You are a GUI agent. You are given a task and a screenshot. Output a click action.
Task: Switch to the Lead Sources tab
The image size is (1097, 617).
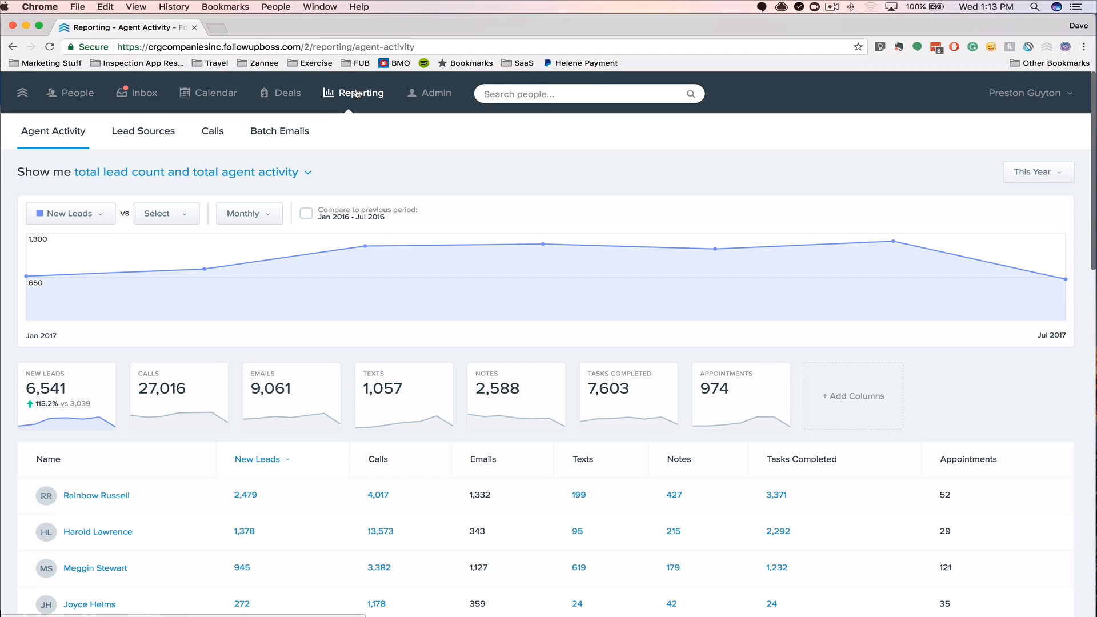[143, 131]
